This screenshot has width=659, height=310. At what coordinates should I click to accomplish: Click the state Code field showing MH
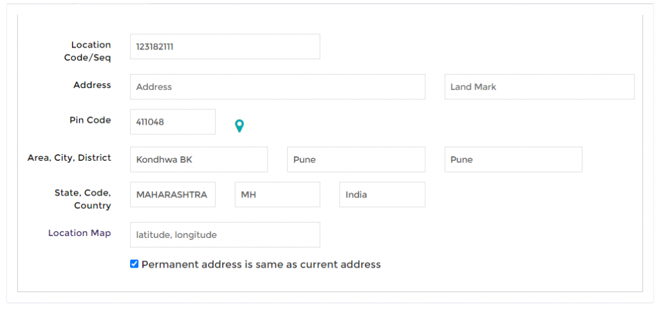[x=277, y=194]
